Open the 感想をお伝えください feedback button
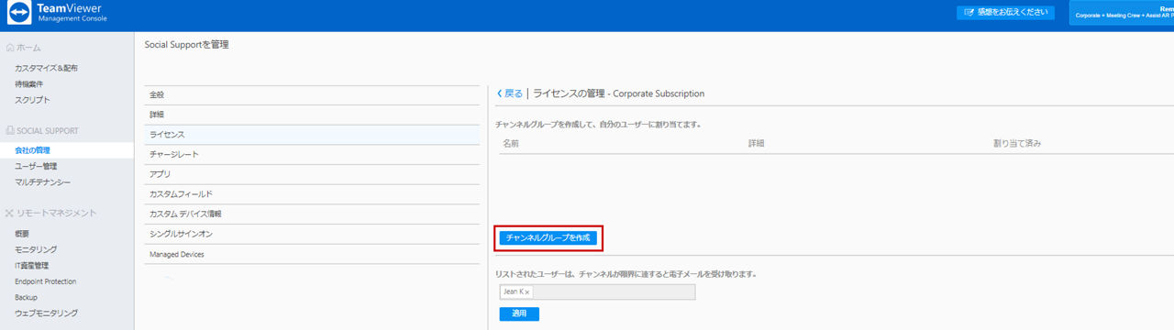1174x330 pixels. click(1005, 13)
